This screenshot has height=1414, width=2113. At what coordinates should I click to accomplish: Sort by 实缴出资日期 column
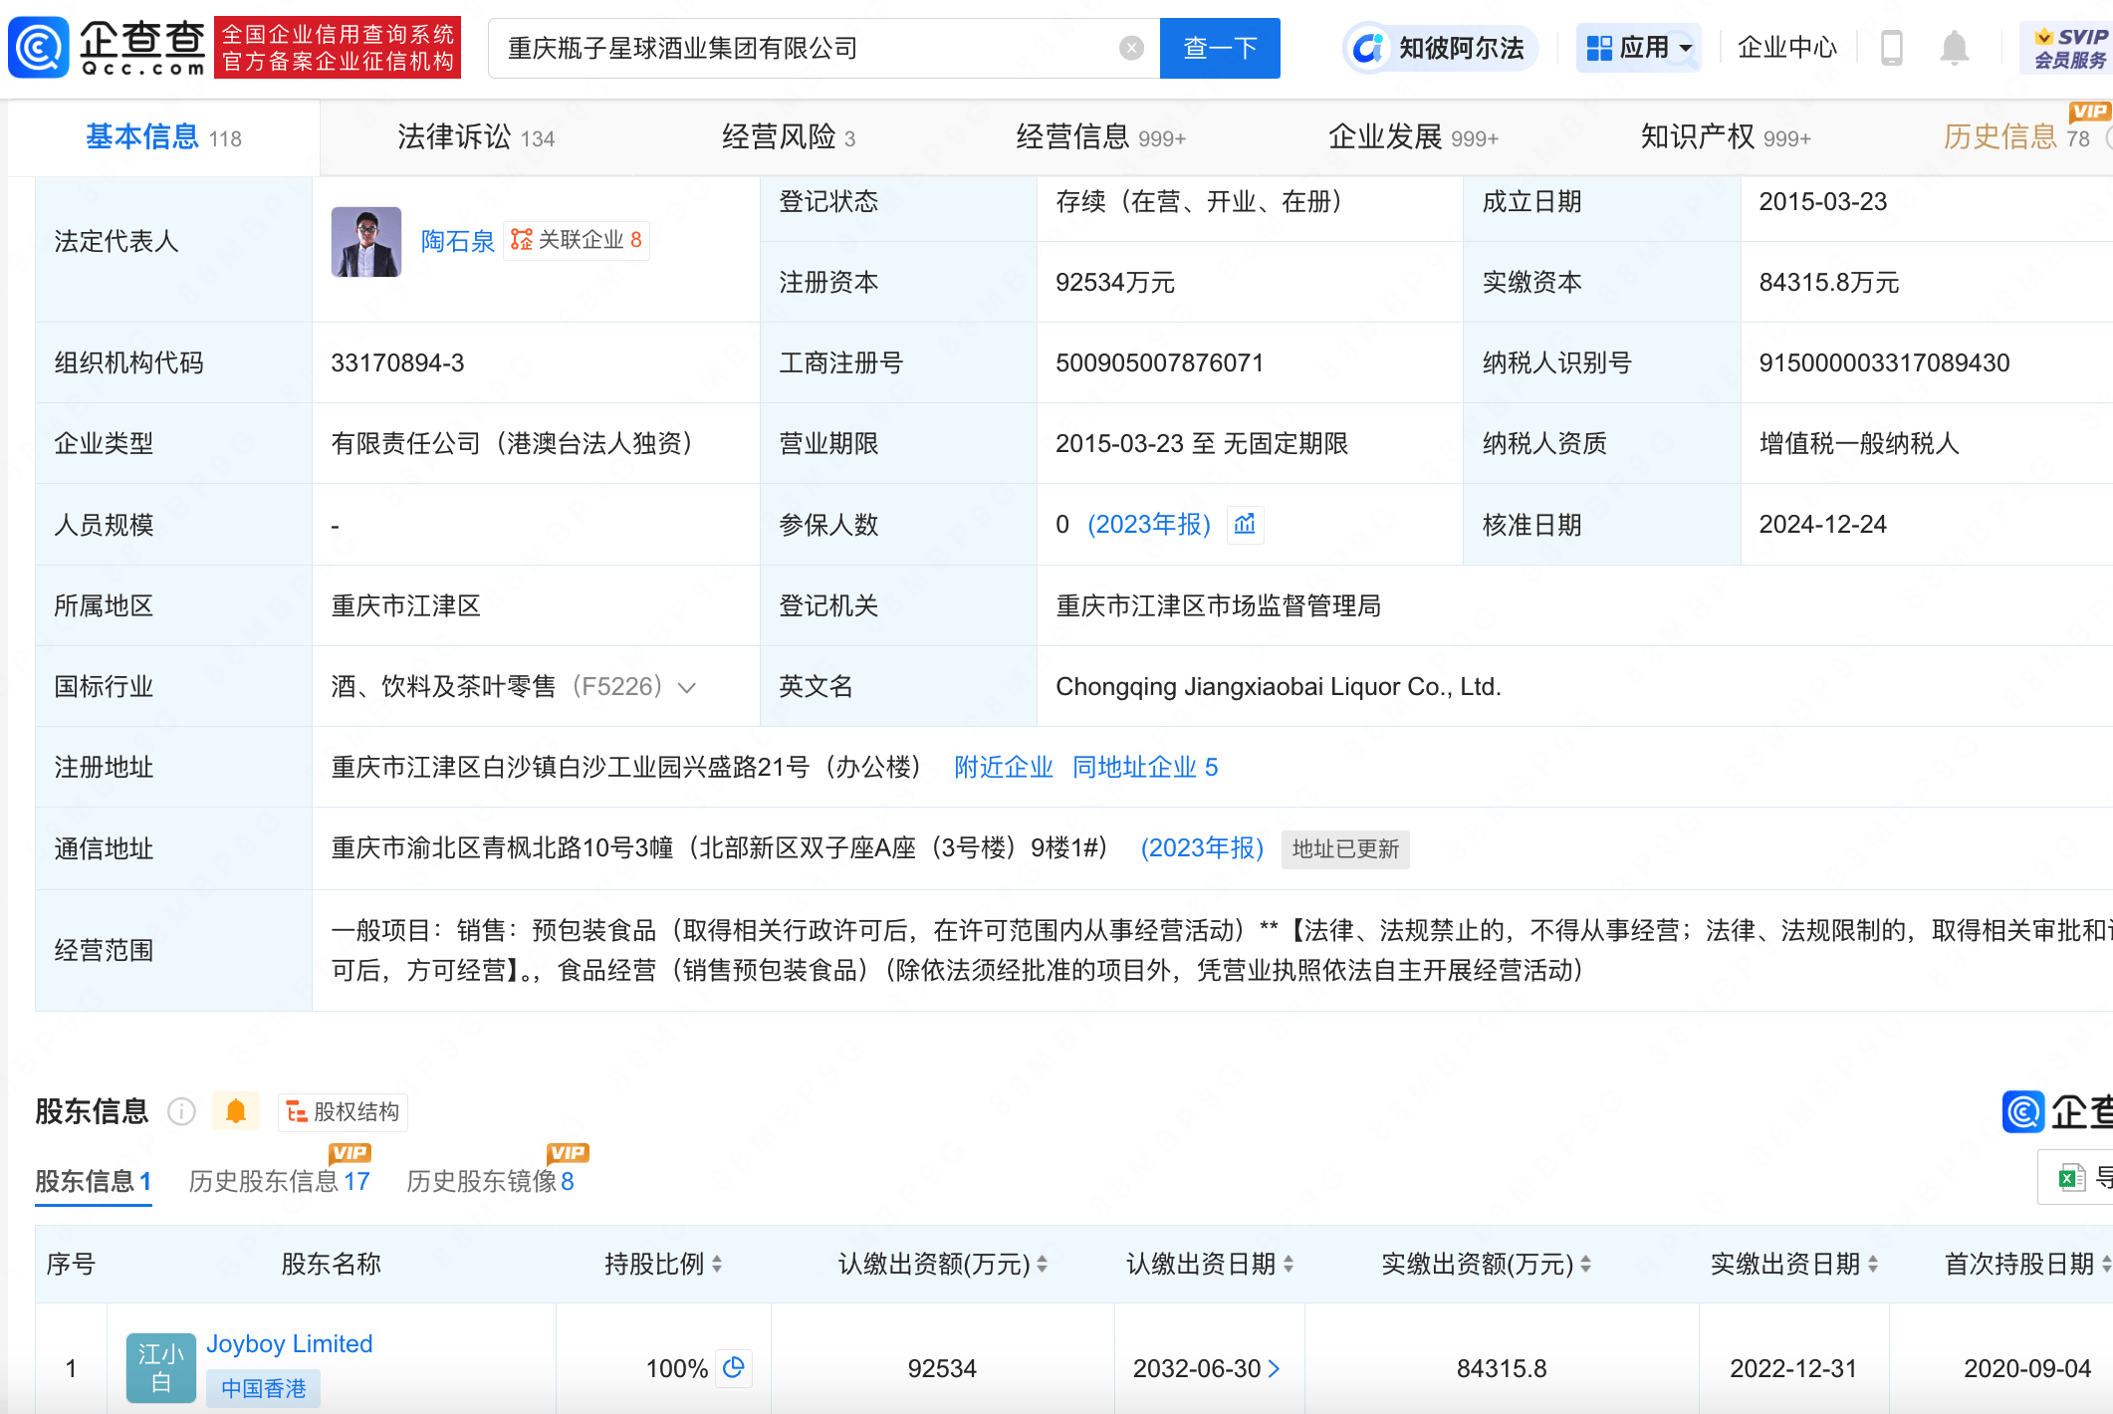pos(1872,1264)
